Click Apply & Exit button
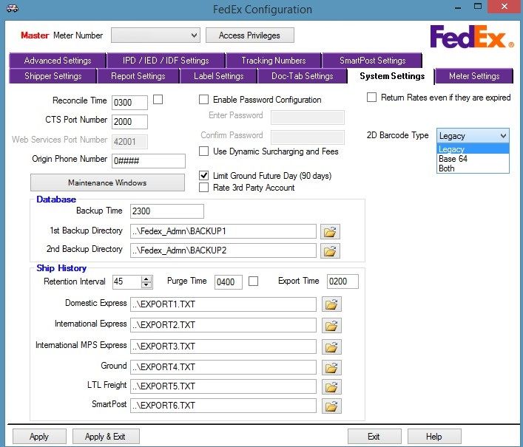 pos(105,437)
